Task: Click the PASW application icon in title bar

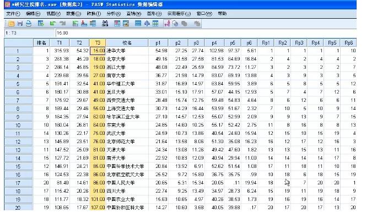Action: point(8,4)
